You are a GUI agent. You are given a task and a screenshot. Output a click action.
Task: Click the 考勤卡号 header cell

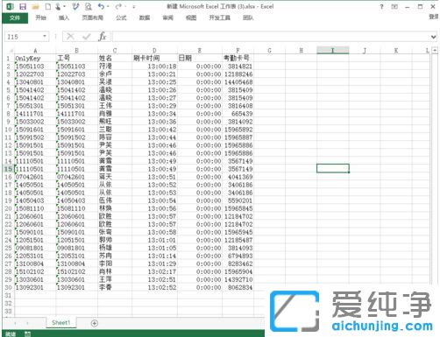click(x=238, y=59)
